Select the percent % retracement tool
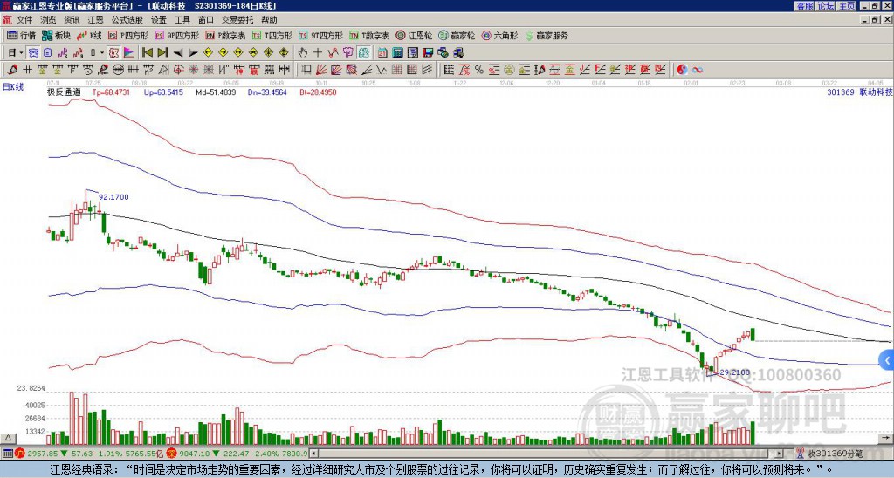 click(479, 70)
